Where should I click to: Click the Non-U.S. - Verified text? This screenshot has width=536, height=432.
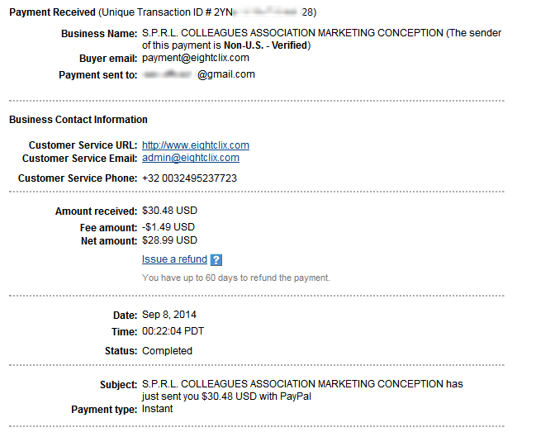click(x=265, y=45)
